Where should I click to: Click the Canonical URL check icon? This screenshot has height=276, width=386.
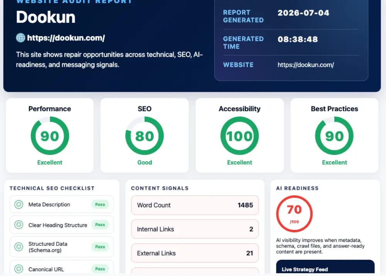click(x=19, y=269)
